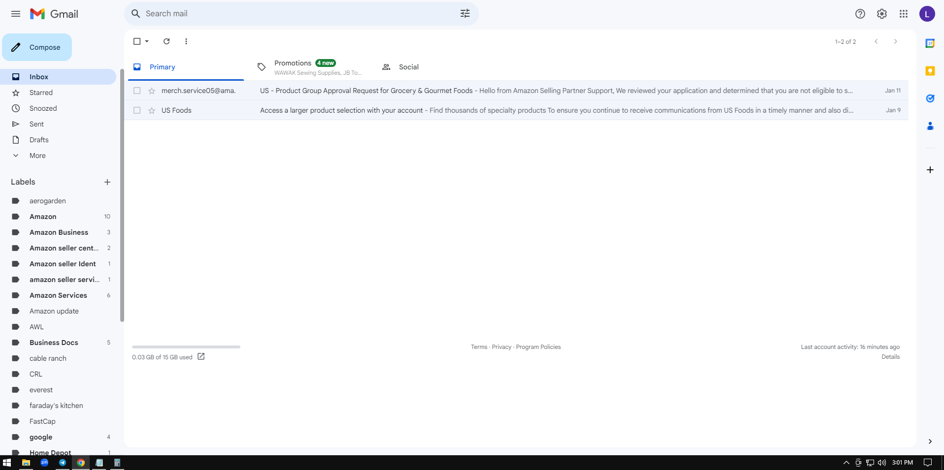
Task: Open Google Tasks side panel
Action: point(930,98)
